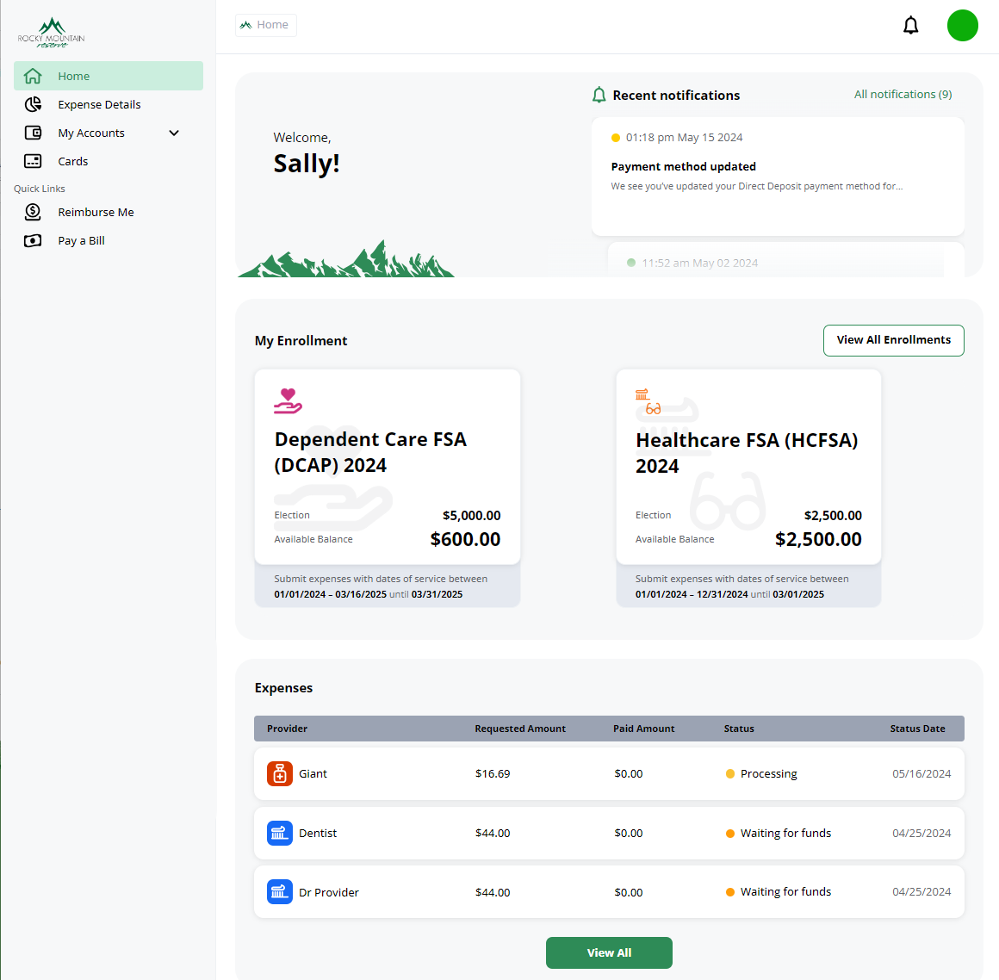Click the View All Enrollments button
The image size is (999, 980).
[x=893, y=340]
